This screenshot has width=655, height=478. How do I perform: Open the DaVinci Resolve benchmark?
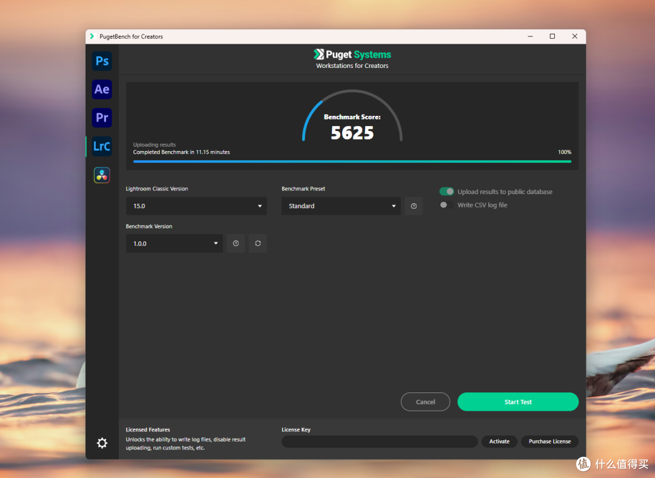(x=102, y=175)
